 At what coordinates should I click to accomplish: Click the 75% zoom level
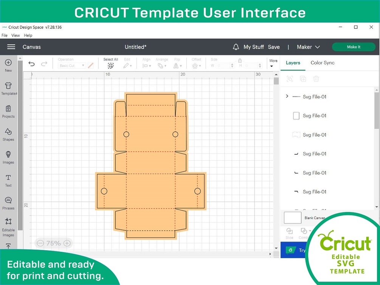[54, 243]
